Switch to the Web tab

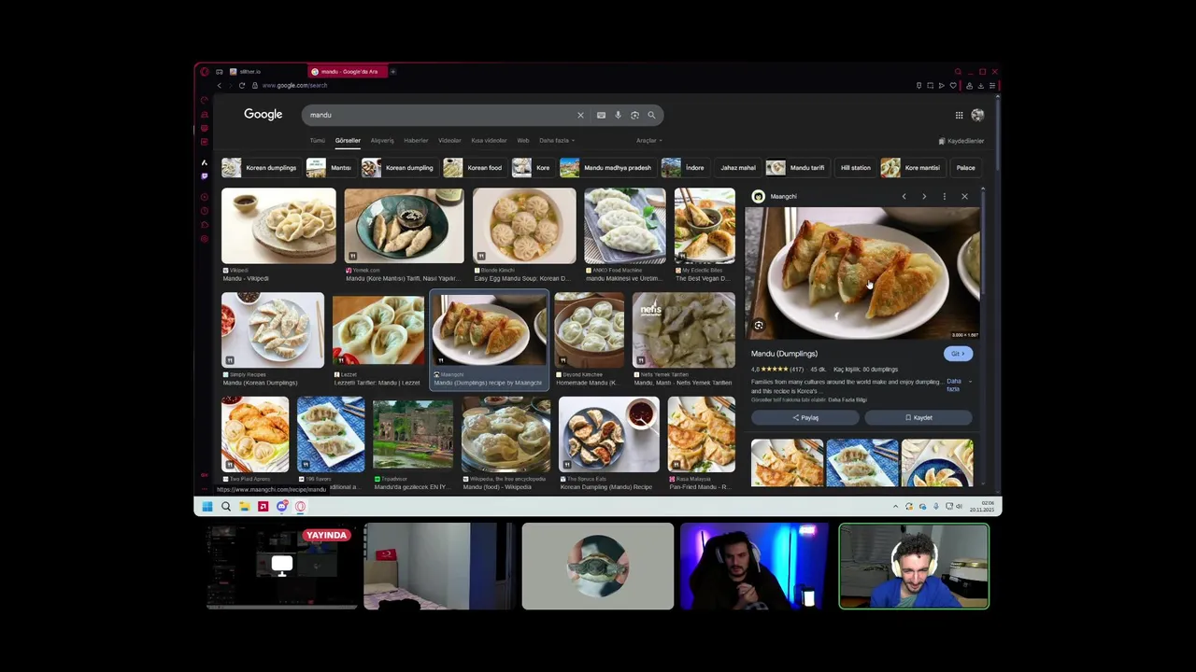coord(523,140)
